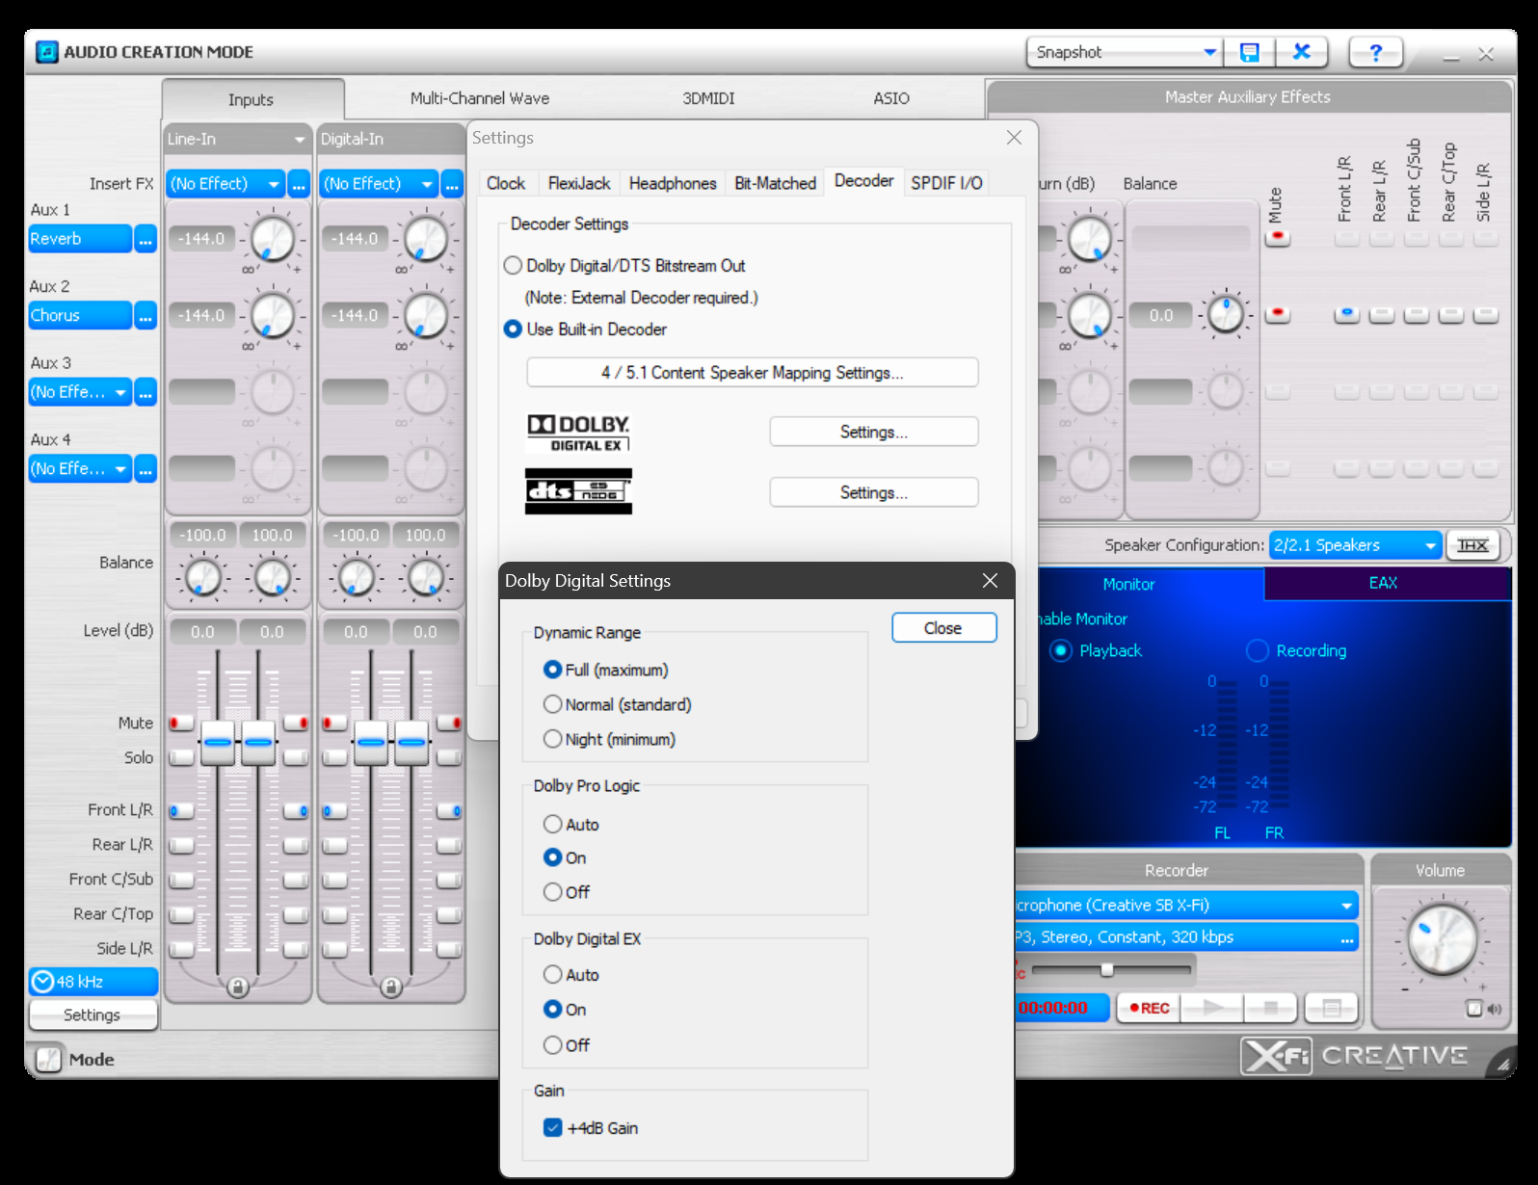Open DTS Neo:6 Settings button

874,492
